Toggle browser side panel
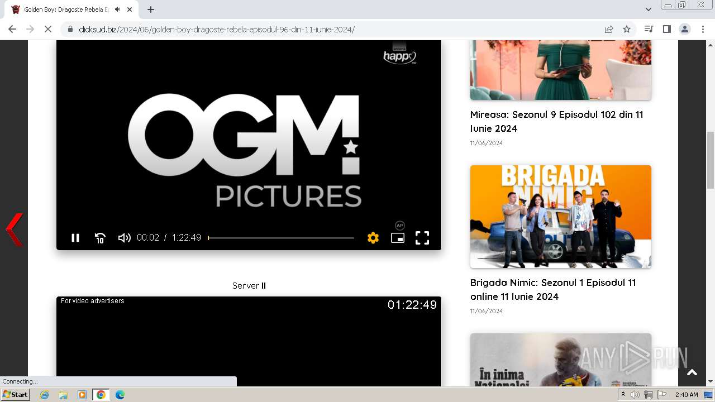Image resolution: width=715 pixels, height=402 pixels. click(x=667, y=29)
